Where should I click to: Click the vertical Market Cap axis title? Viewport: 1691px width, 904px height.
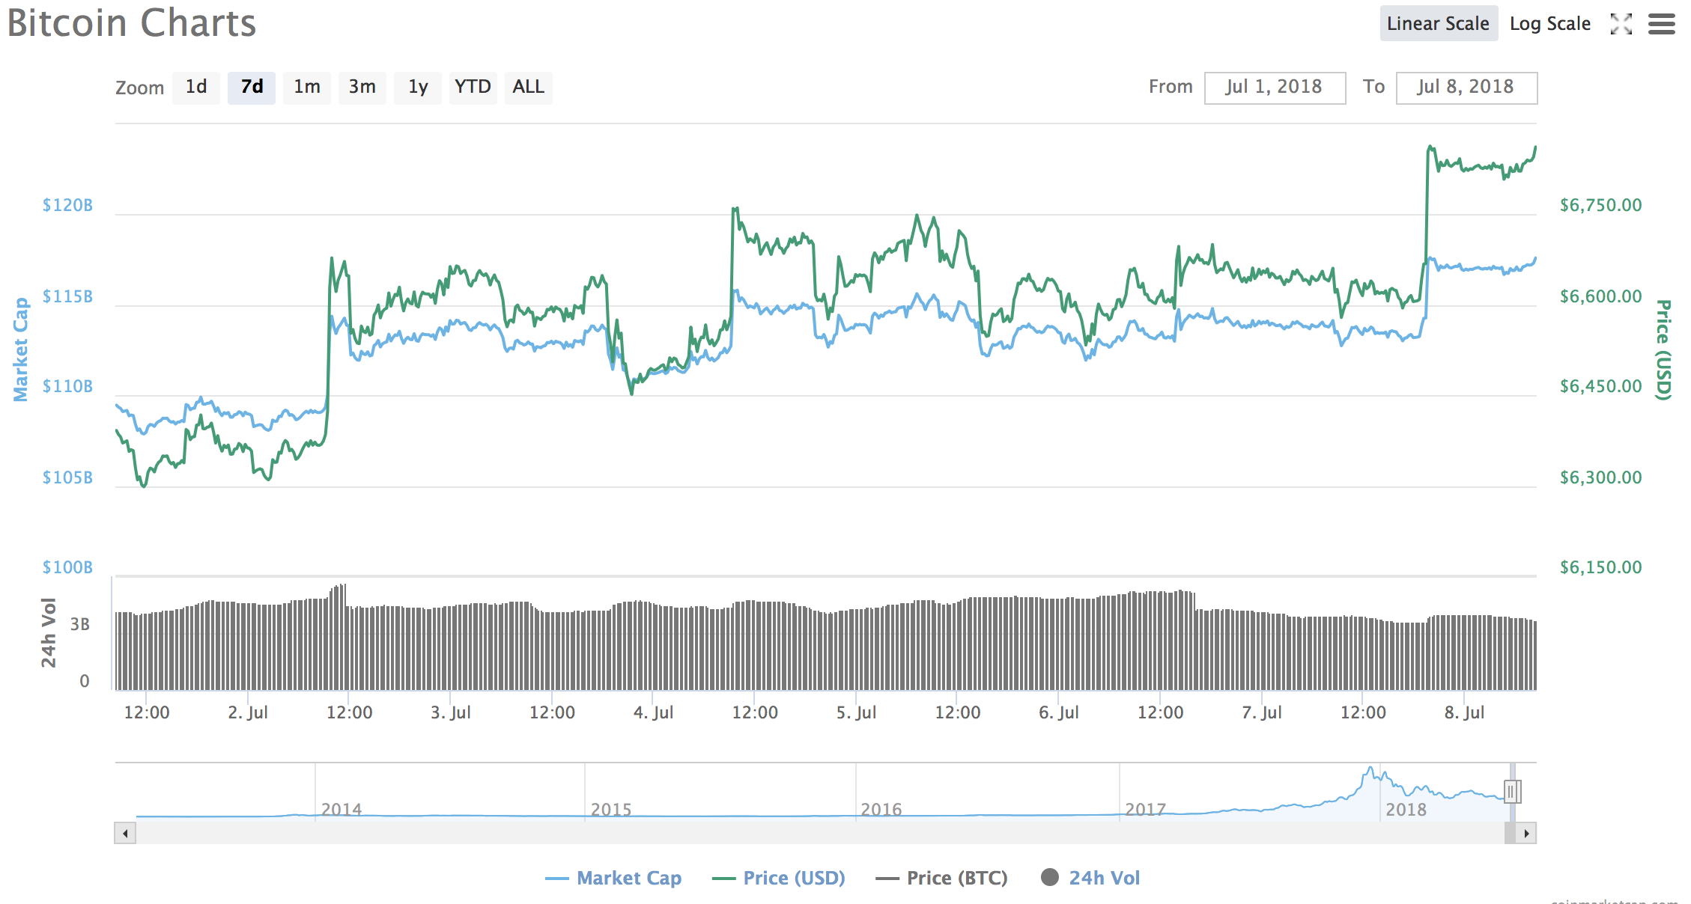coord(21,349)
